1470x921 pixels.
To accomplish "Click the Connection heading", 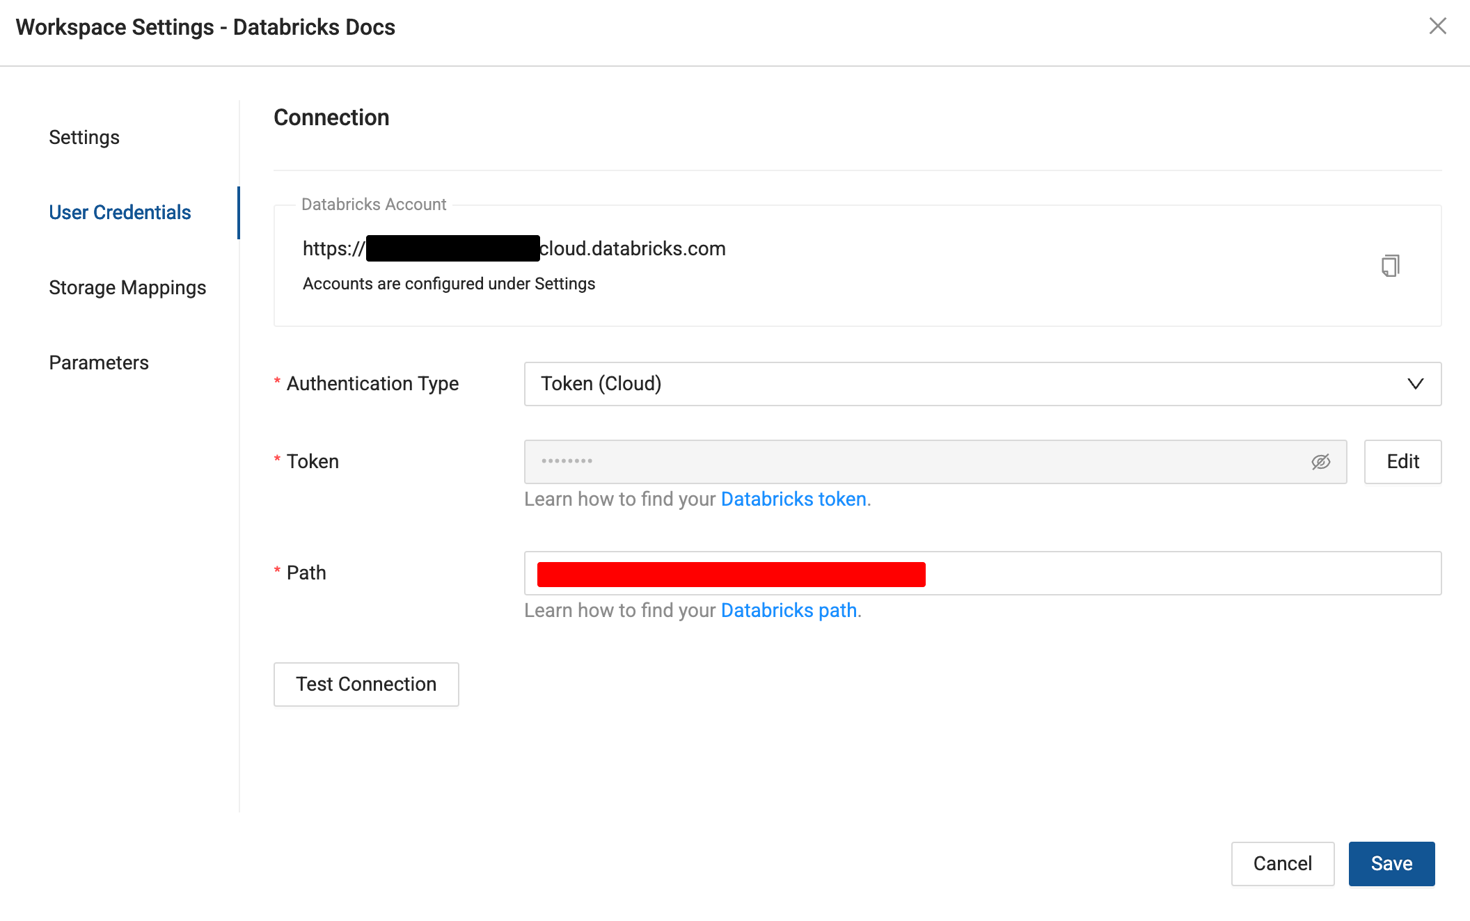I will [x=331, y=118].
